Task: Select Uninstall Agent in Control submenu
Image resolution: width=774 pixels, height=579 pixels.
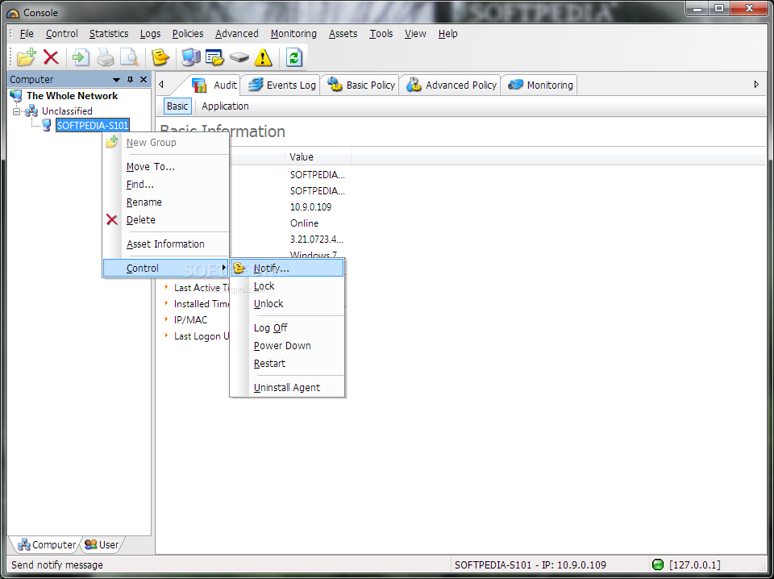Action: coord(287,388)
